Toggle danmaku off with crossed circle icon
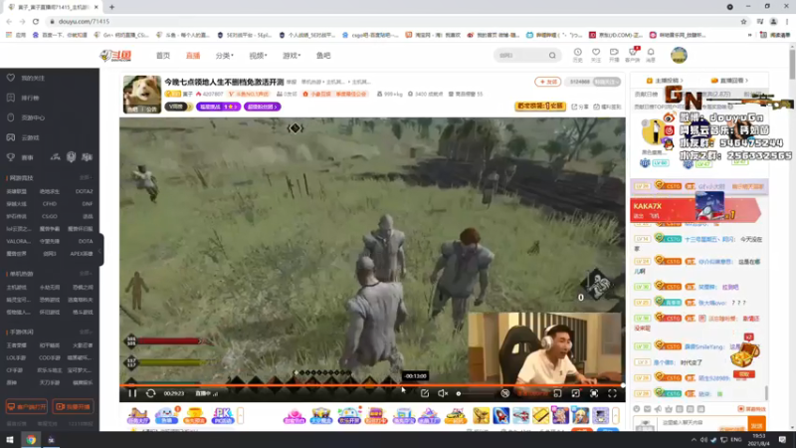The width and height of the screenshot is (796, 448). (505, 393)
